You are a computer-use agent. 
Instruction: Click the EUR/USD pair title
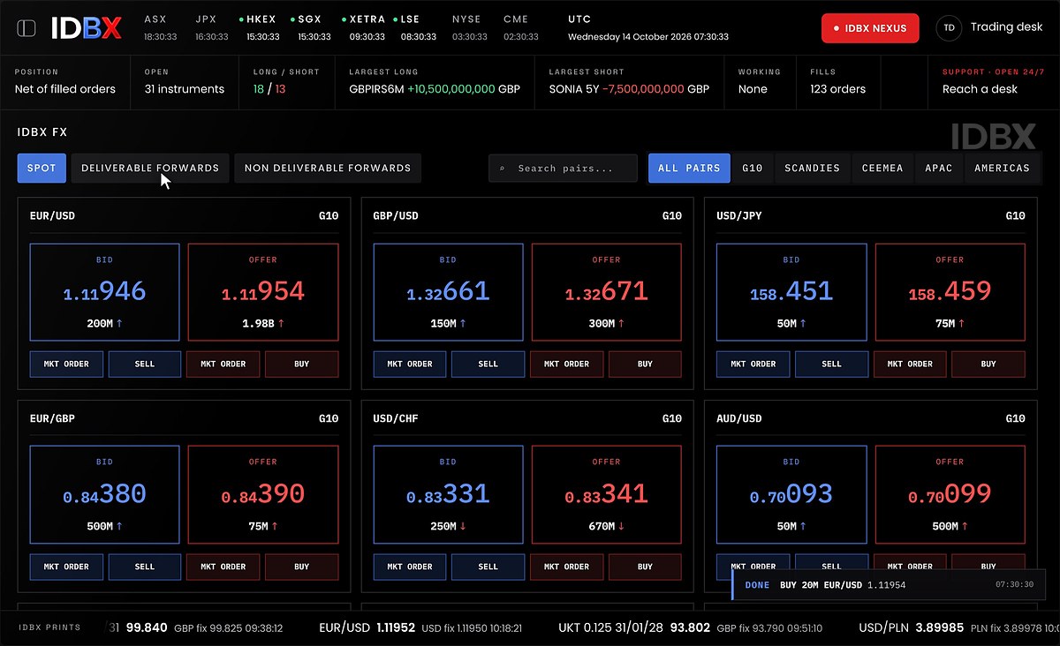click(53, 216)
